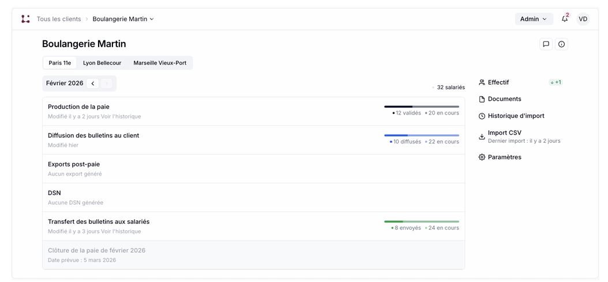The width and height of the screenshot is (608, 282).
Task: View history under Production de la paie
Action: pyautogui.click(x=121, y=116)
